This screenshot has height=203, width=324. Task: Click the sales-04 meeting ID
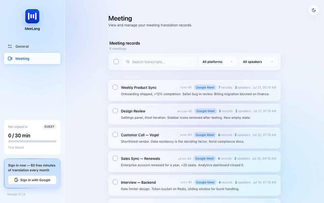click(x=185, y=158)
